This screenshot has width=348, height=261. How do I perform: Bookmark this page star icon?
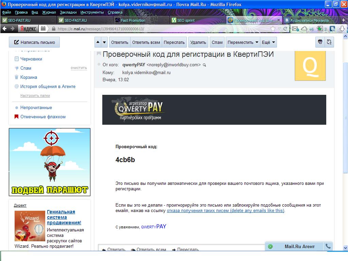click(273, 29)
